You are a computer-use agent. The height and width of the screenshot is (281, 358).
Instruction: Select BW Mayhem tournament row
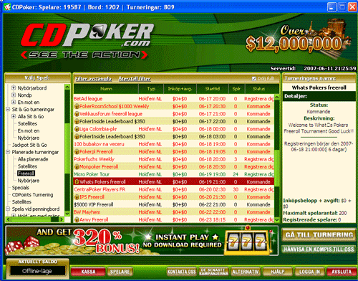[174, 212]
